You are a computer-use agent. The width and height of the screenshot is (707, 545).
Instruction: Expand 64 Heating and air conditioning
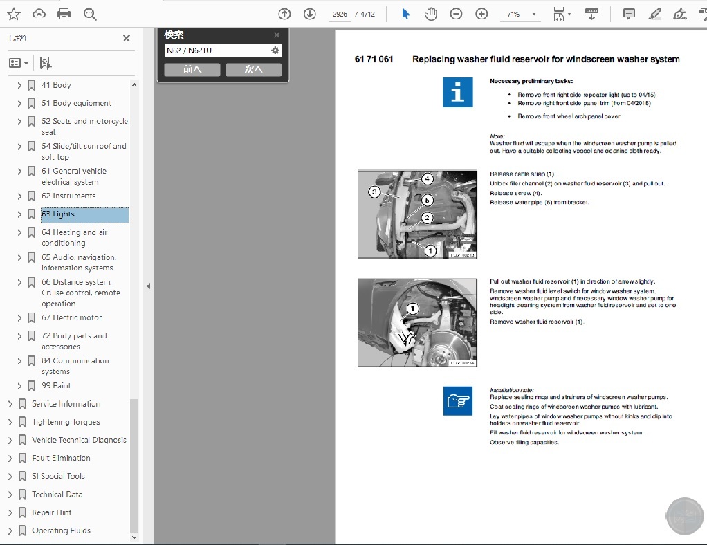(x=19, y=232)
